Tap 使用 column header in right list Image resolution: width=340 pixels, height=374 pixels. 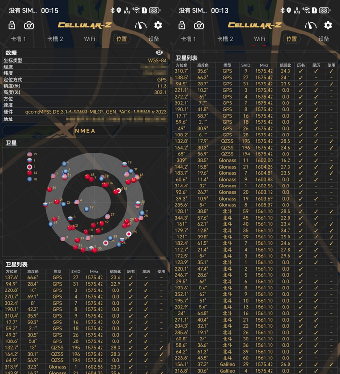[x=331, y=65]
